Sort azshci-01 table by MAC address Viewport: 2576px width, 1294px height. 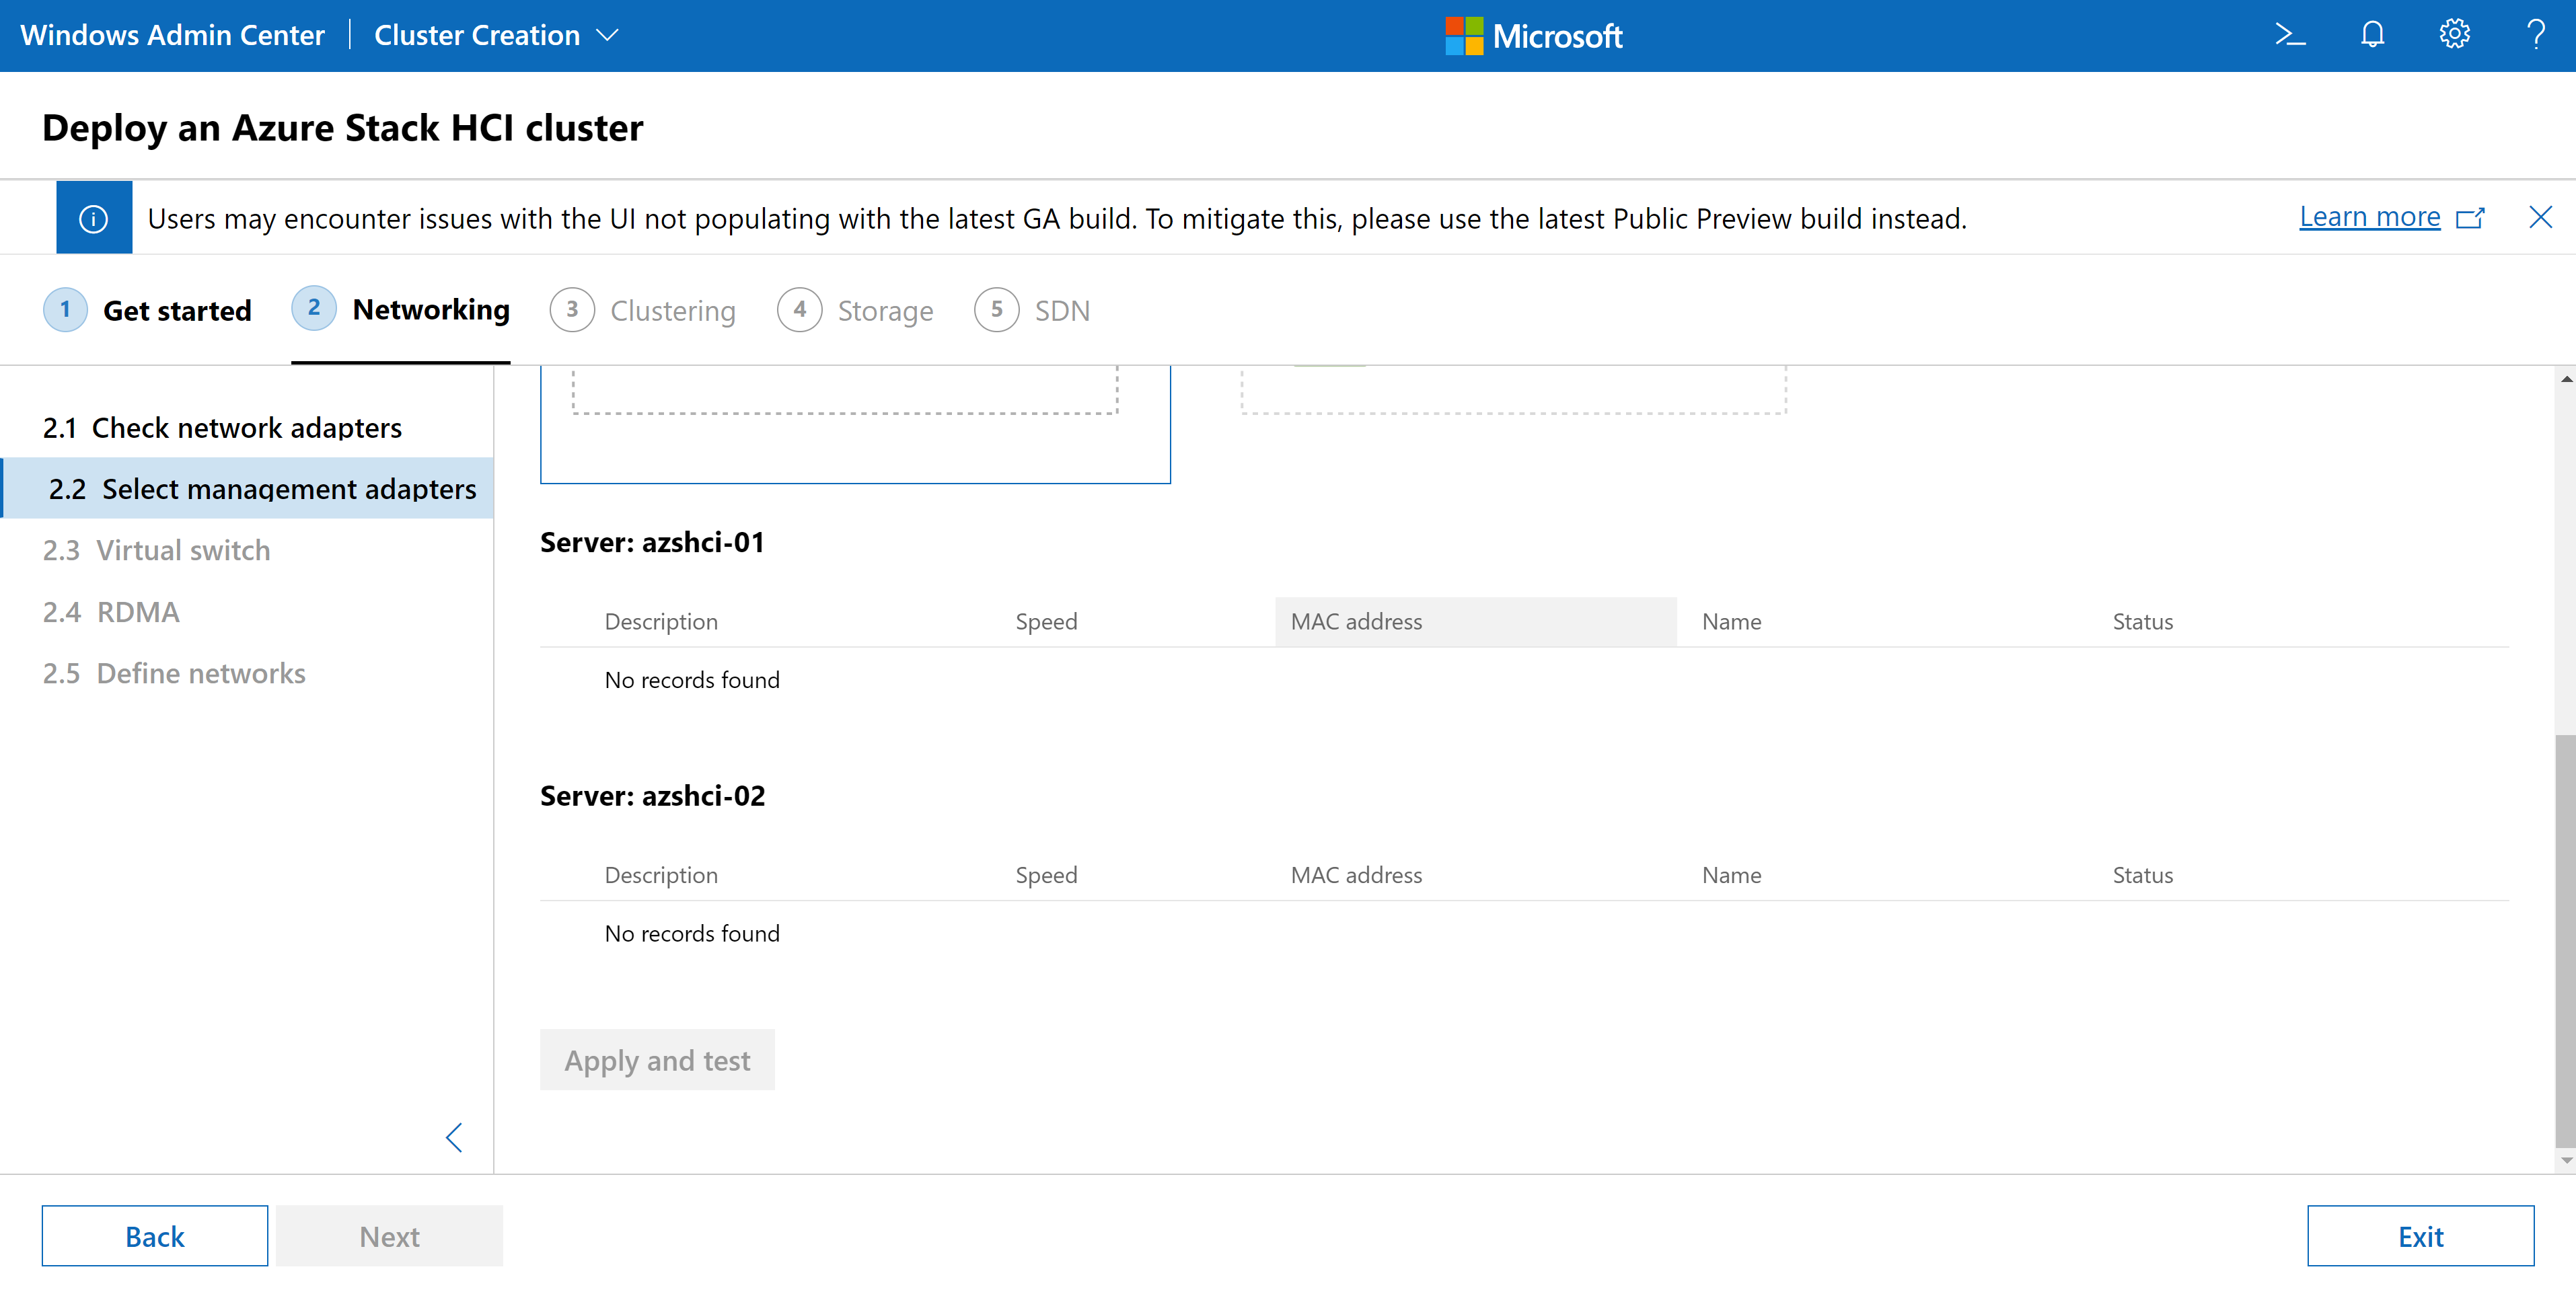(1475, 621)
